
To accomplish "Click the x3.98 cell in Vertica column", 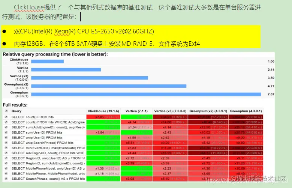I will 136,179.
